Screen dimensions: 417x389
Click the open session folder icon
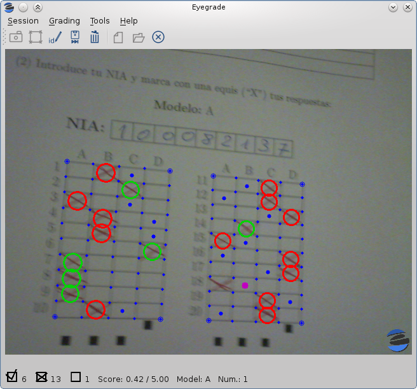[138, 38]
